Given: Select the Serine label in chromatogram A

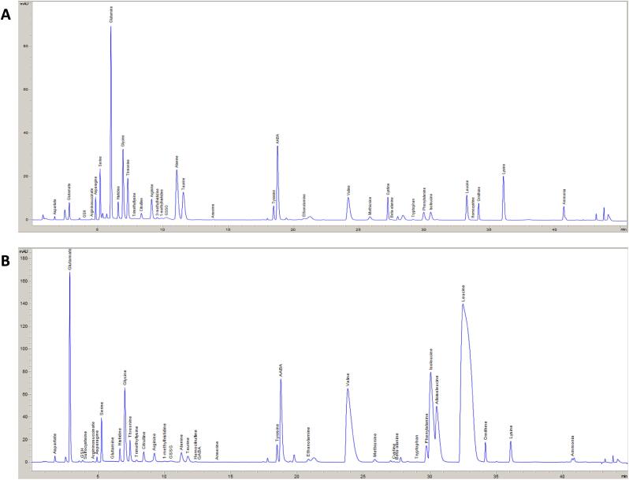Looking at the screenshot, I should (100, 162).
